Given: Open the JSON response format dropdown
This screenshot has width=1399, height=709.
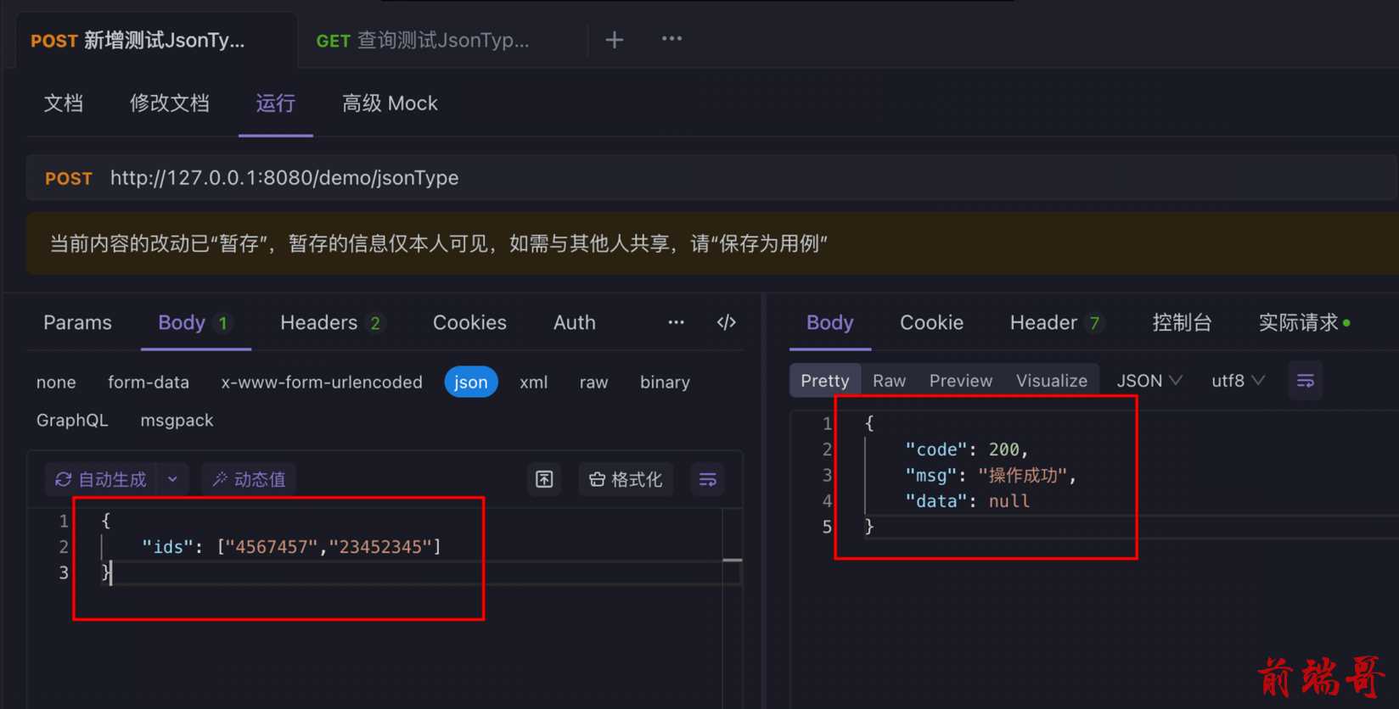Looking at the screenshot, I should coord(1149,381).
